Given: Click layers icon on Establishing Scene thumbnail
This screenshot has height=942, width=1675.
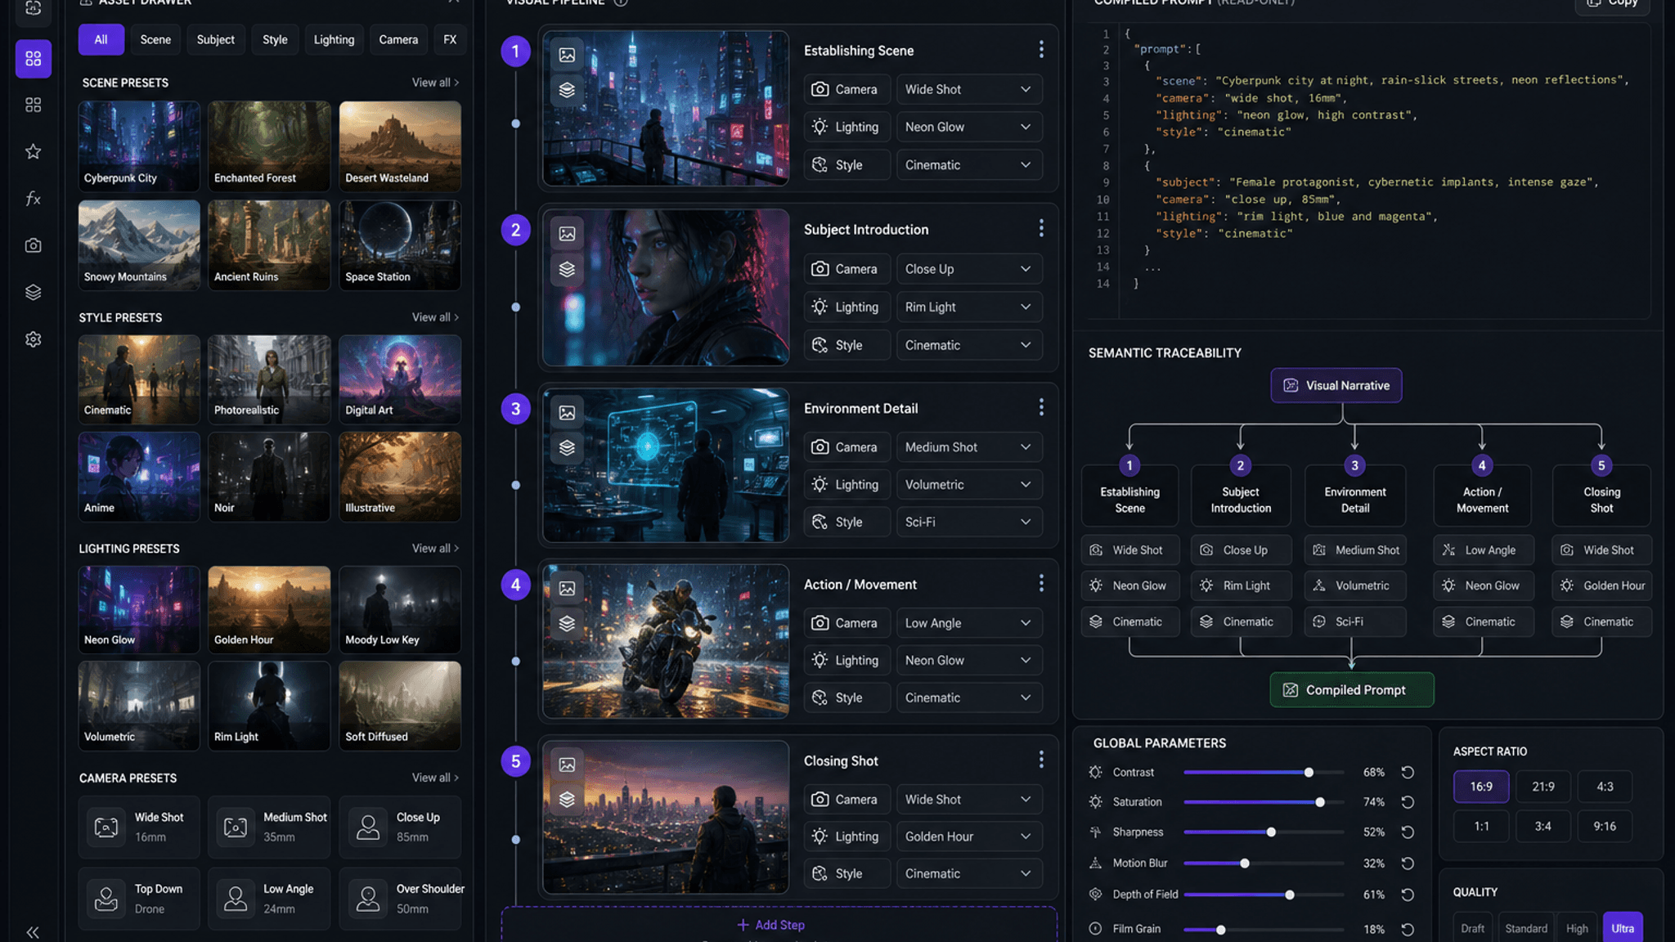Looking at the screenshot, I should coord(567,90).
